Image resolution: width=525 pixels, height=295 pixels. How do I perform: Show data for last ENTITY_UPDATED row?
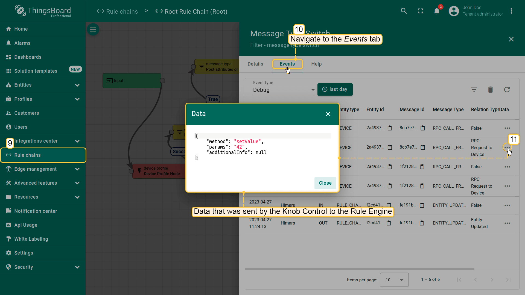tap(507, 223)
